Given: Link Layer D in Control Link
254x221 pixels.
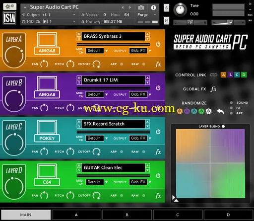Looking at the screenshot, I should coord(244,75).
